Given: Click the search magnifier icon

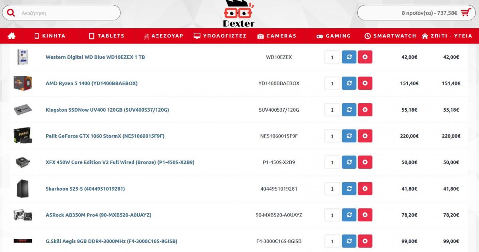Looking at the screenshot, I should (11, 13).
